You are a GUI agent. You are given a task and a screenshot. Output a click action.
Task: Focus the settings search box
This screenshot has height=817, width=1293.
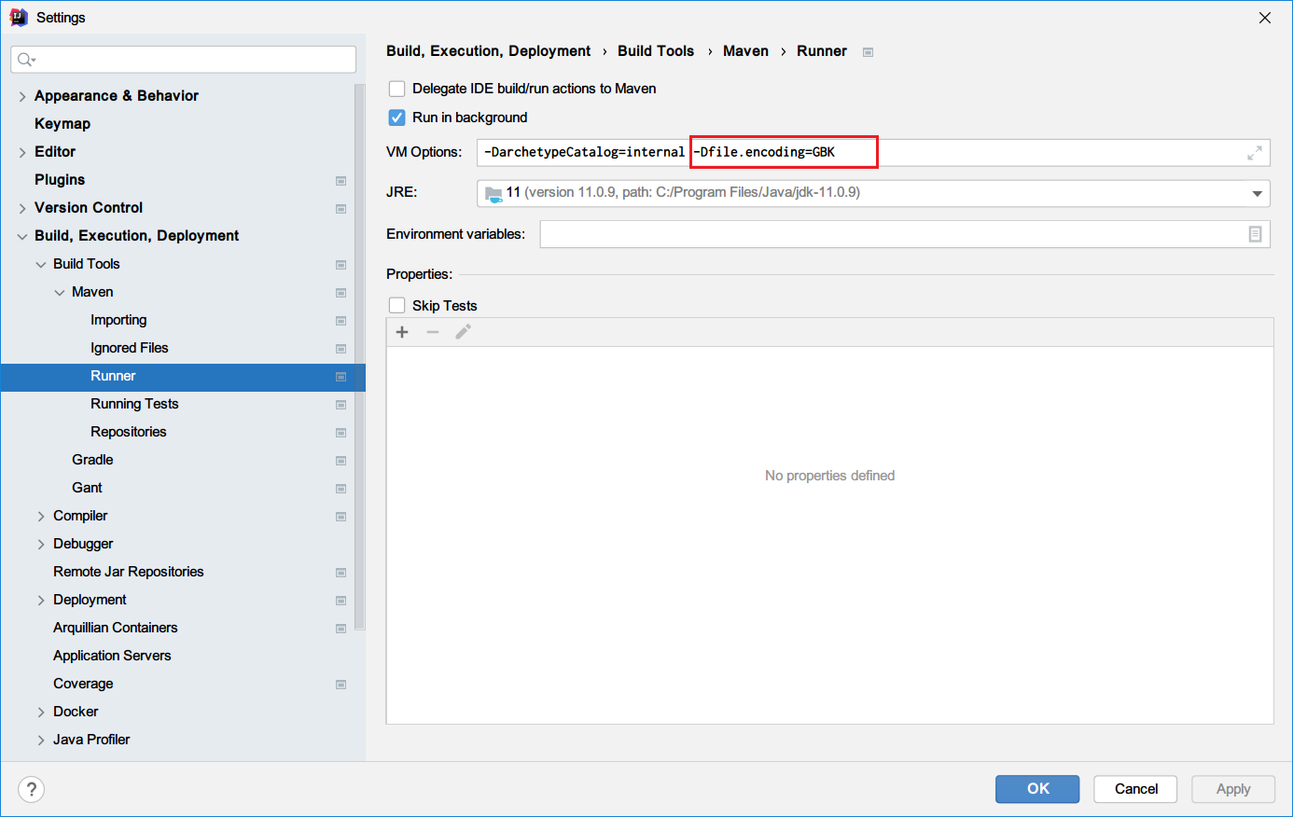coord(184,60)
